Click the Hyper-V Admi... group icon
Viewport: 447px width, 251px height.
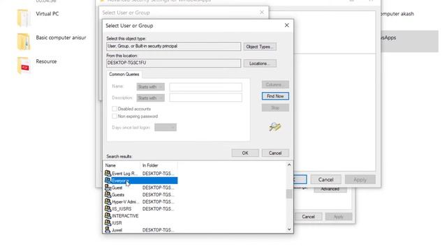pos(108,201)
